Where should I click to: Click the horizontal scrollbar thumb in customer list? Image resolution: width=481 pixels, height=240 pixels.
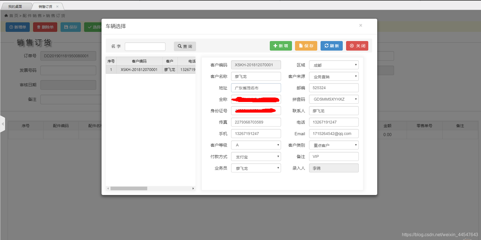129,189
